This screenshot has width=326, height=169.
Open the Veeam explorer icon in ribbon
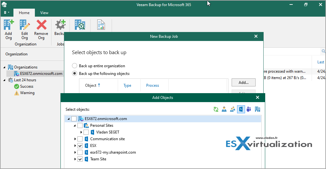coord(80,25)
